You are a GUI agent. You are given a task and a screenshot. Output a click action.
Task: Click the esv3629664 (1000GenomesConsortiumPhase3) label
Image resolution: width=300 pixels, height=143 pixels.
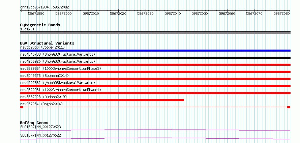61,68
